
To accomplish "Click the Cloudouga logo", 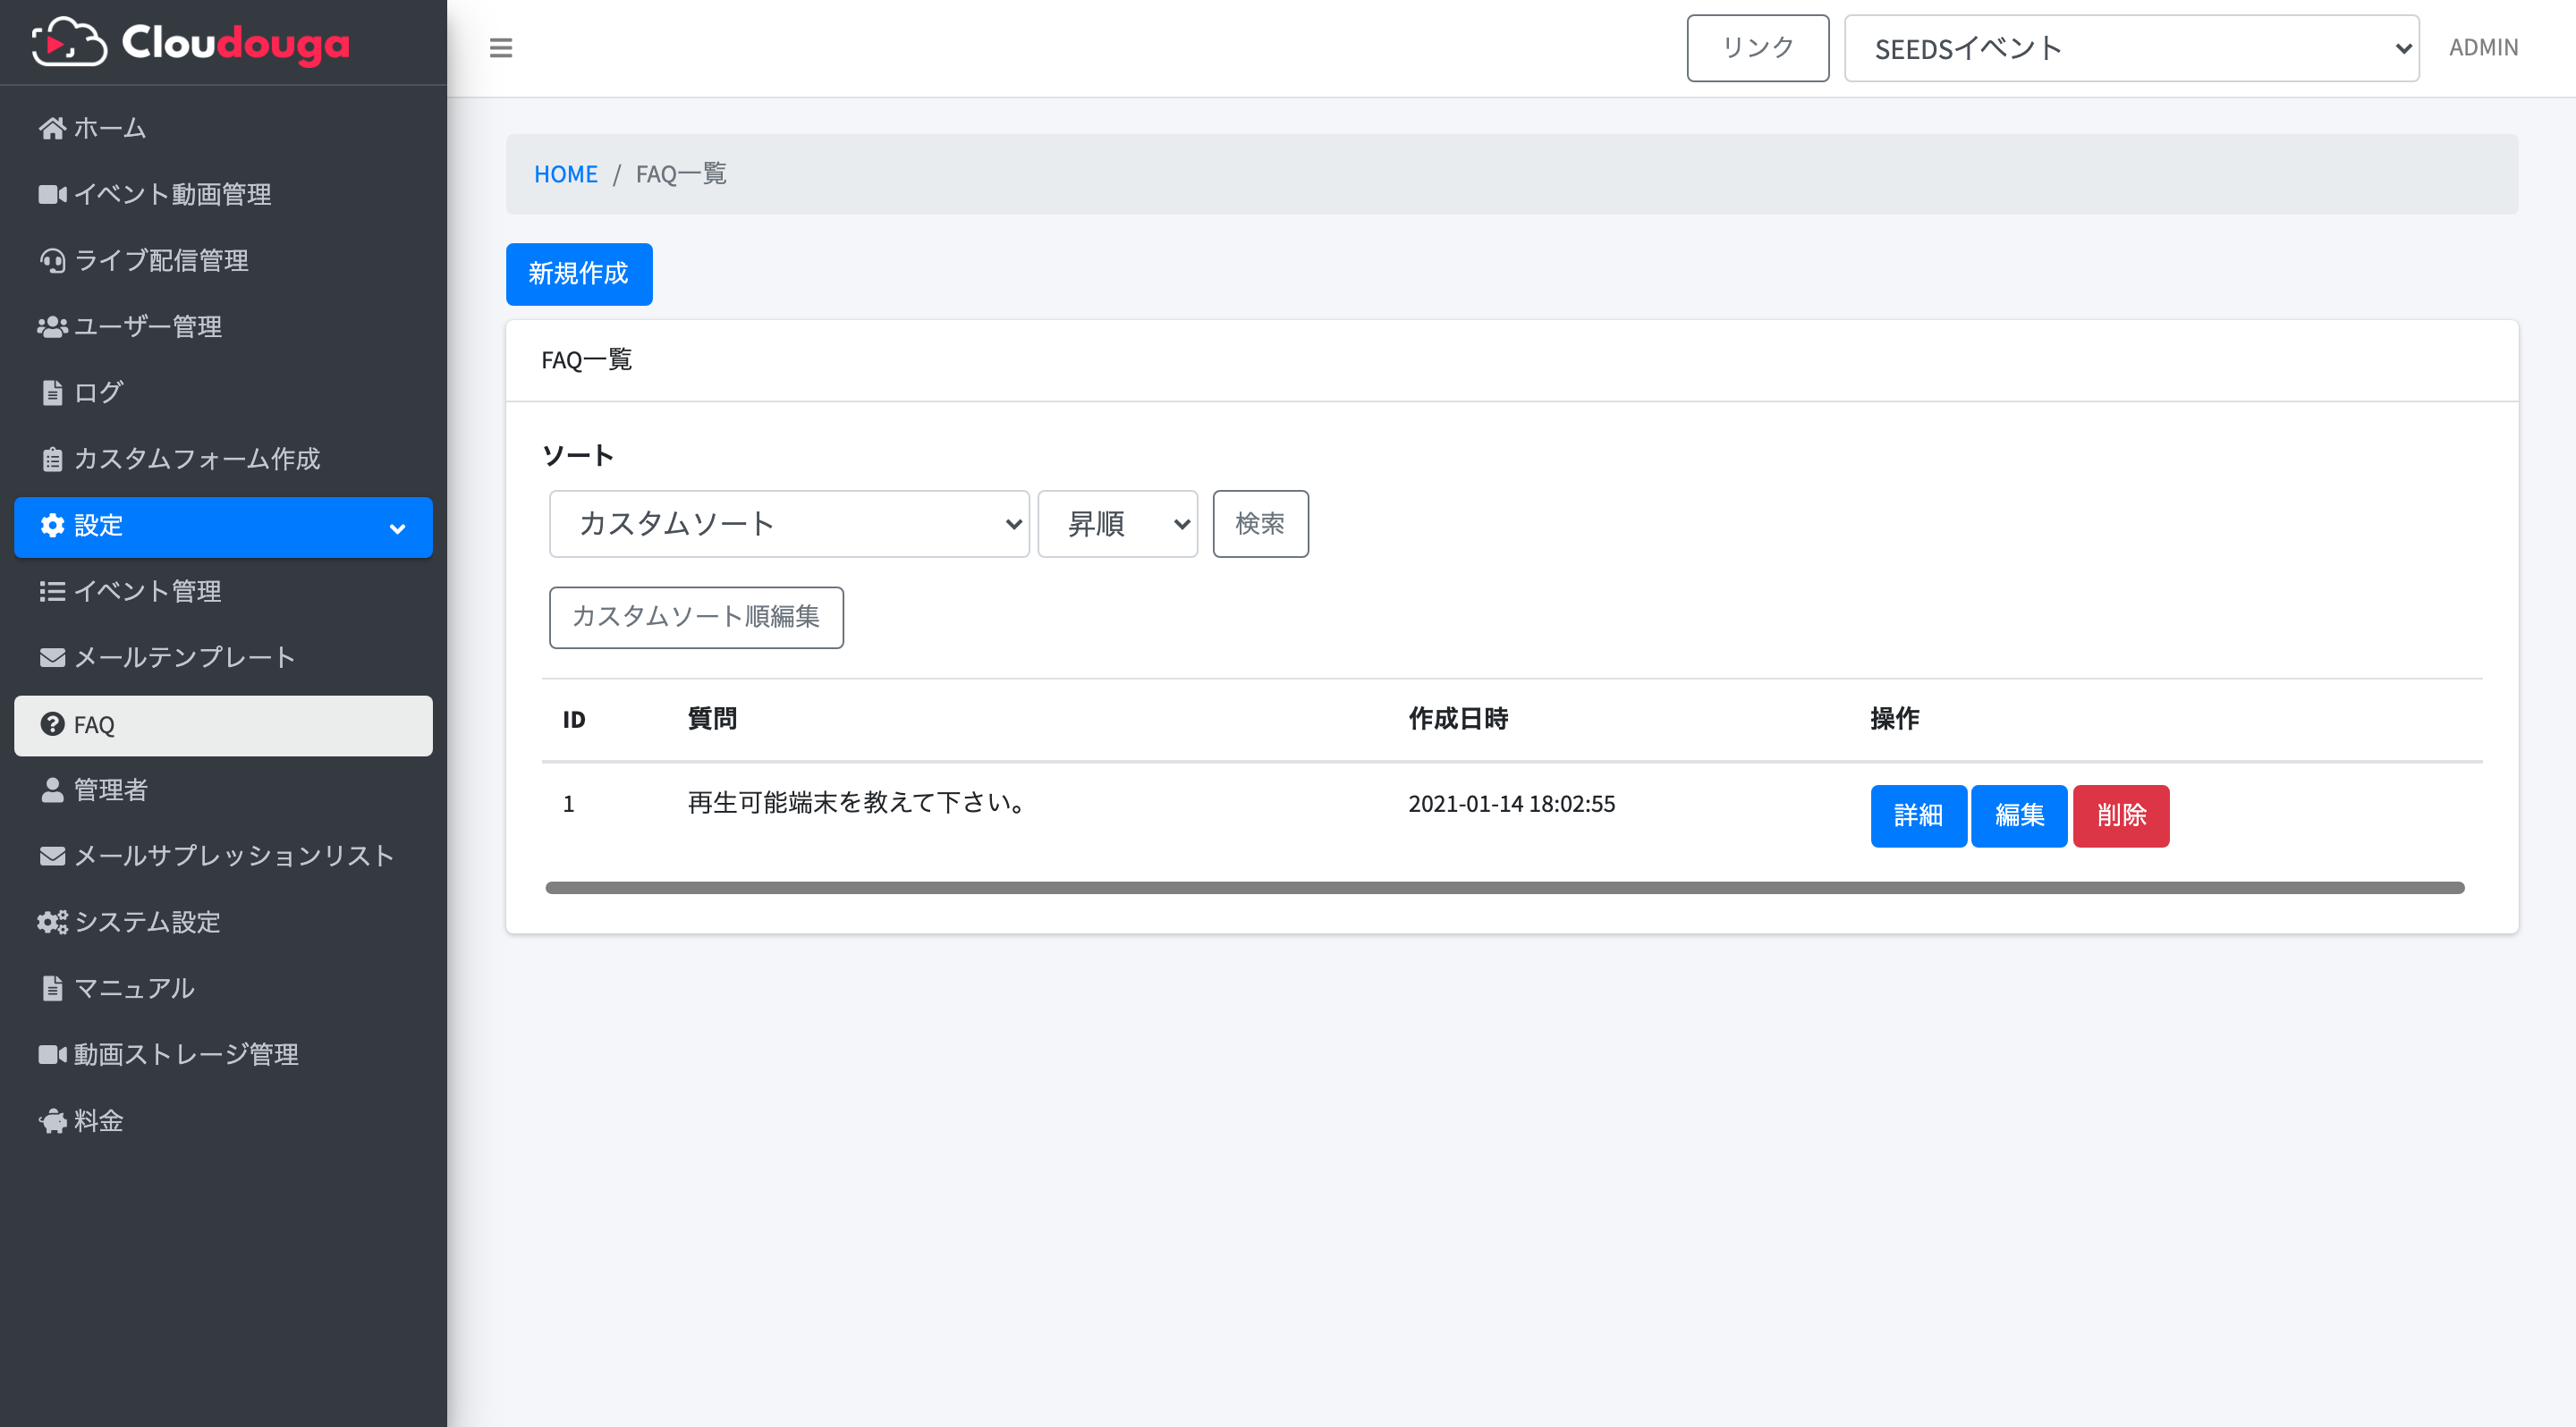I will click(x=191, y=43).
